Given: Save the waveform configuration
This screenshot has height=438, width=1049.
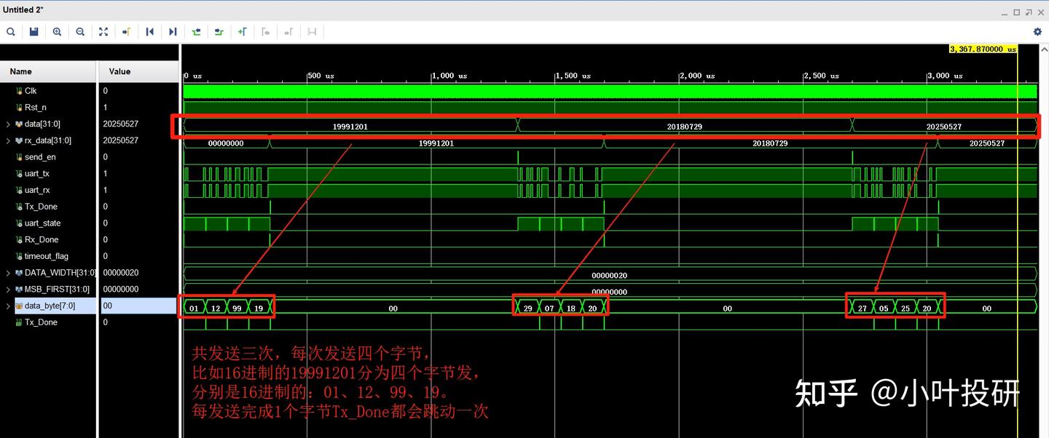Looking at the screenshot, I should click(x=34, y=31).
